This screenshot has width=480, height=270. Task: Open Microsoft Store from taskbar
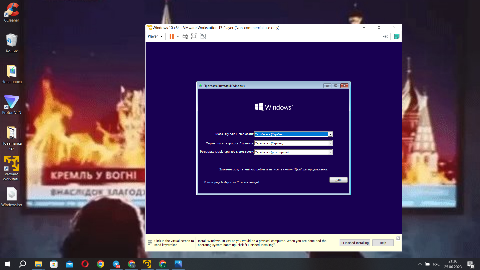54,264
